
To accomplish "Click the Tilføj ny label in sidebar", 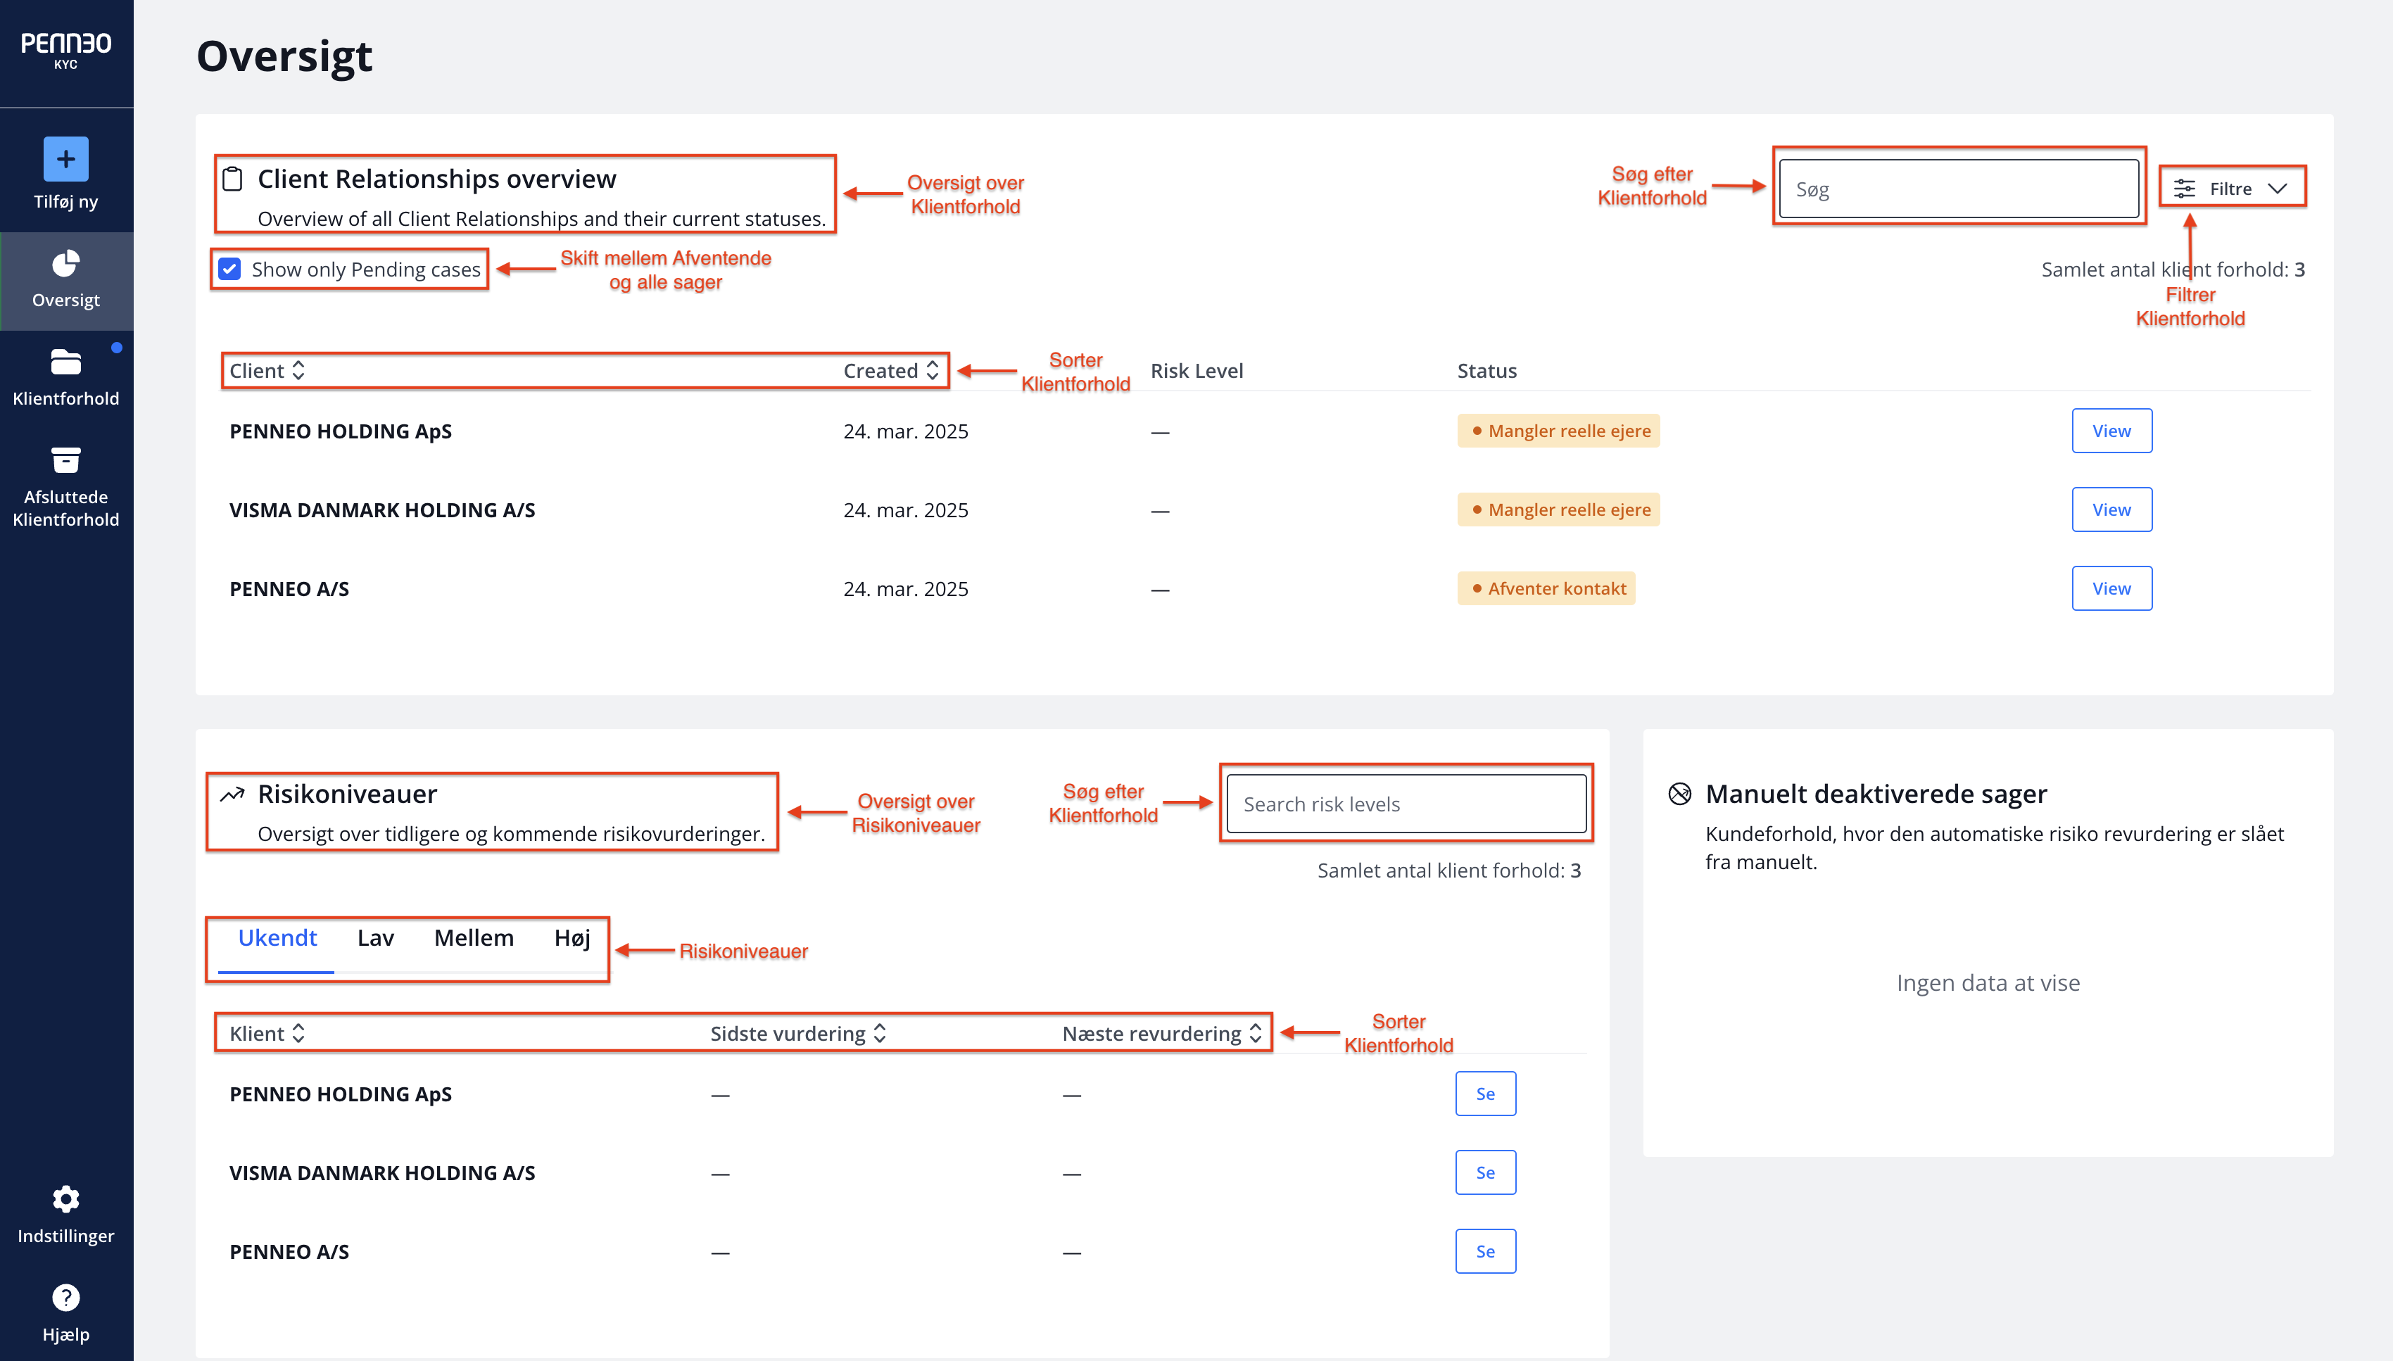I will 65,201.
